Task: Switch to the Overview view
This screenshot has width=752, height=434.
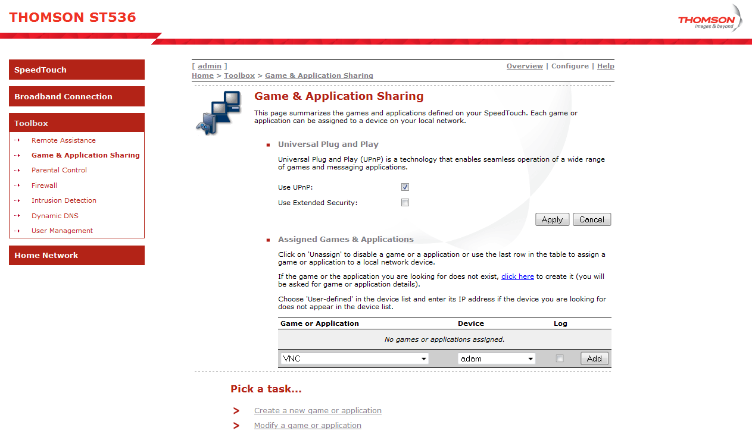Action: click(525, 66)
